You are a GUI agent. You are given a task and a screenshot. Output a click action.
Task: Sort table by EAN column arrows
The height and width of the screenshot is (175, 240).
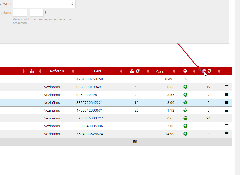[x=121, y=71]
